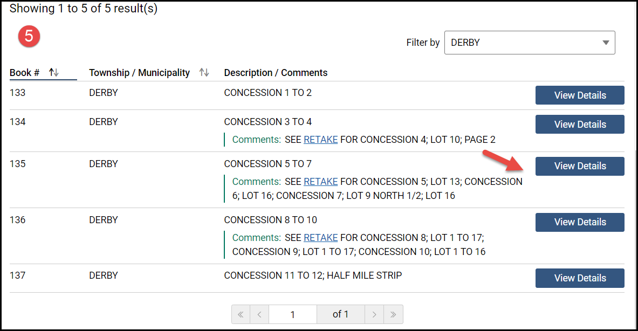Sort by Book # column icon
The height and width of the screenshot is (331, 638).
tap(54, 72)
